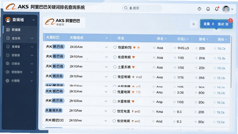Open the dropdown in the 2K30Aw row
Viewport: 238px width, 134px height.
[x=107, y=47]
